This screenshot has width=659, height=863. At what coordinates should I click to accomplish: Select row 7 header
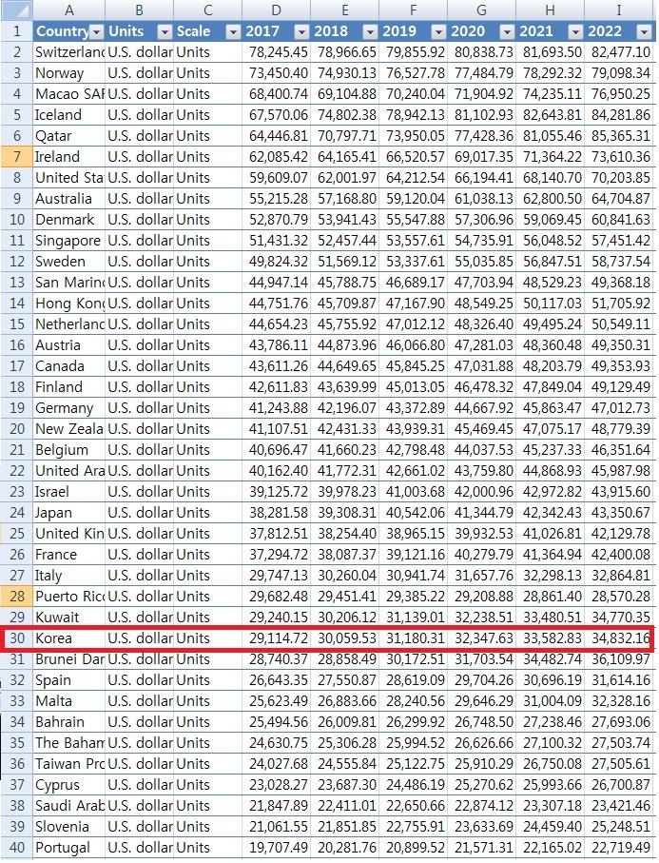coord(16,157)
